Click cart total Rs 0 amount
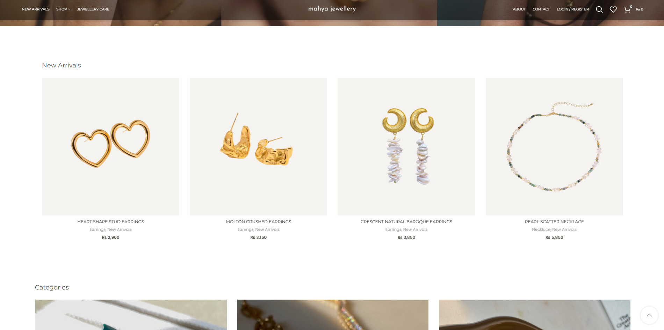Screen dimensions: 664x330 (x=640, y=9)
